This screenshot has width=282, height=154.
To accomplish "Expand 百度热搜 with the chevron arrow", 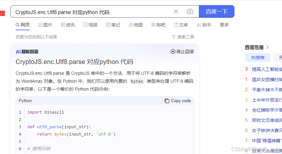I will 267,47.
